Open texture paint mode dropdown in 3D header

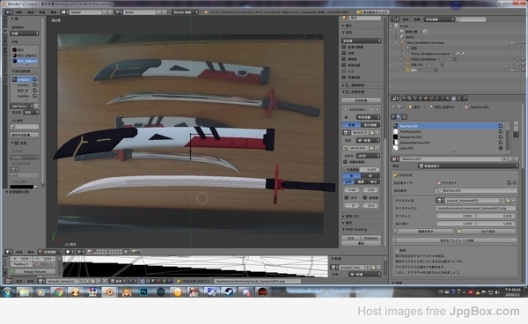[x=50, y=252]
